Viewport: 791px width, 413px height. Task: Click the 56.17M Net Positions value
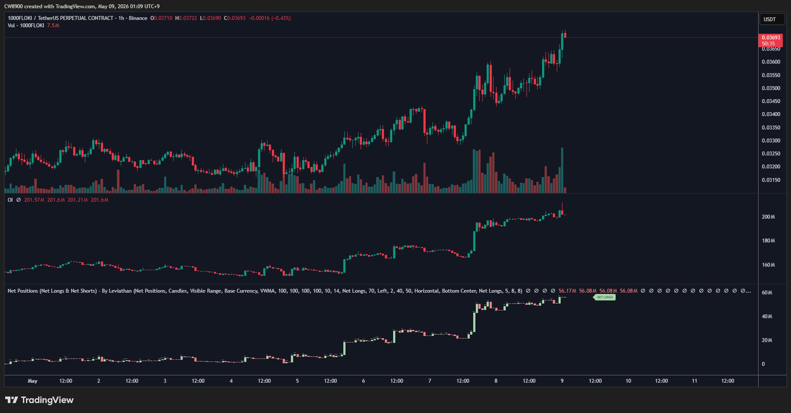tap(567, 291)
